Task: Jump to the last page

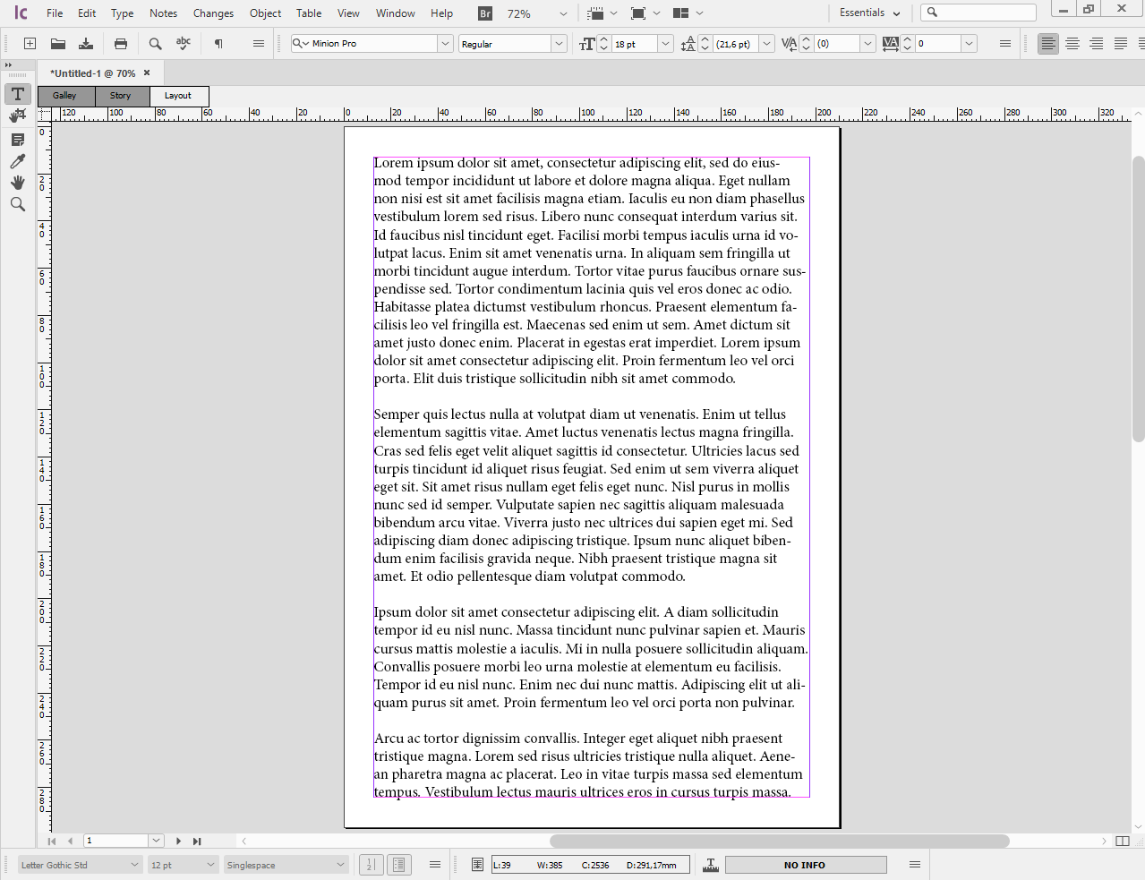Action: [198, 841]
